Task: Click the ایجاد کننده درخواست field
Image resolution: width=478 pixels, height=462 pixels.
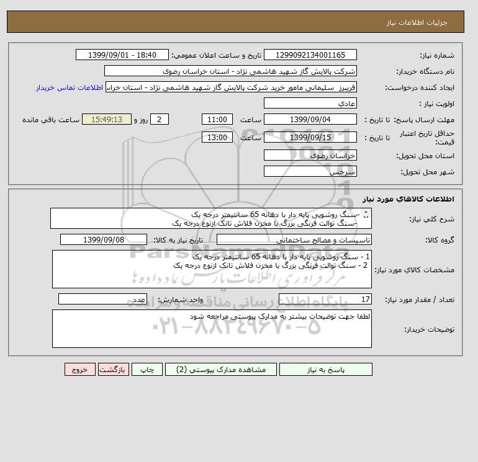Action: pos(231,87)
